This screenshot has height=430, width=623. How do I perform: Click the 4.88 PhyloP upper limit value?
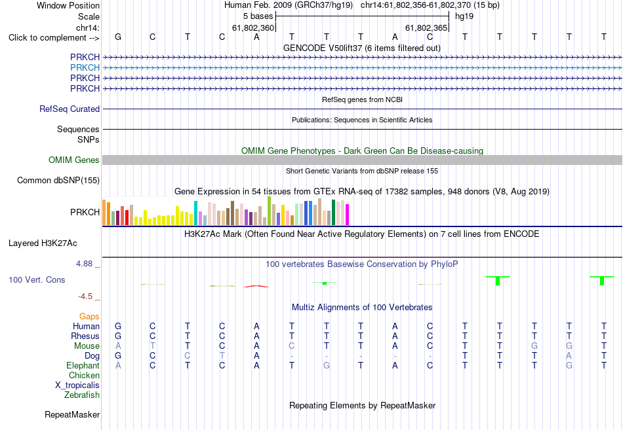(84, 264)
